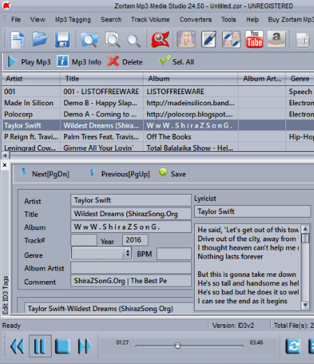Stop playback
The width and height of the screenshot is (314, 364).
62,346
